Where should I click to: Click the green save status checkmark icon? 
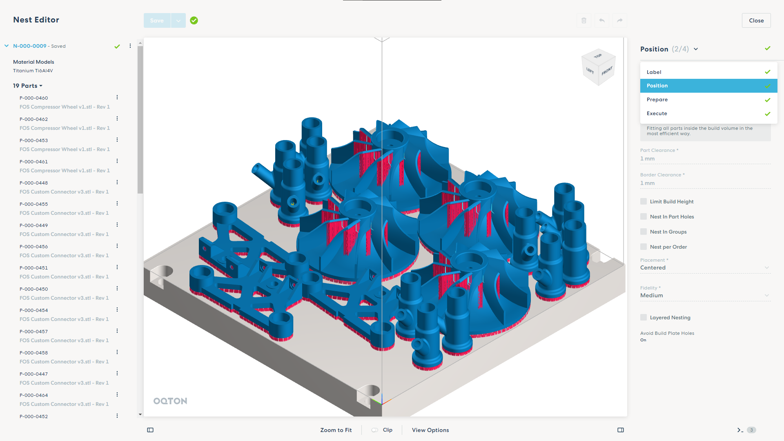[194, 20]
